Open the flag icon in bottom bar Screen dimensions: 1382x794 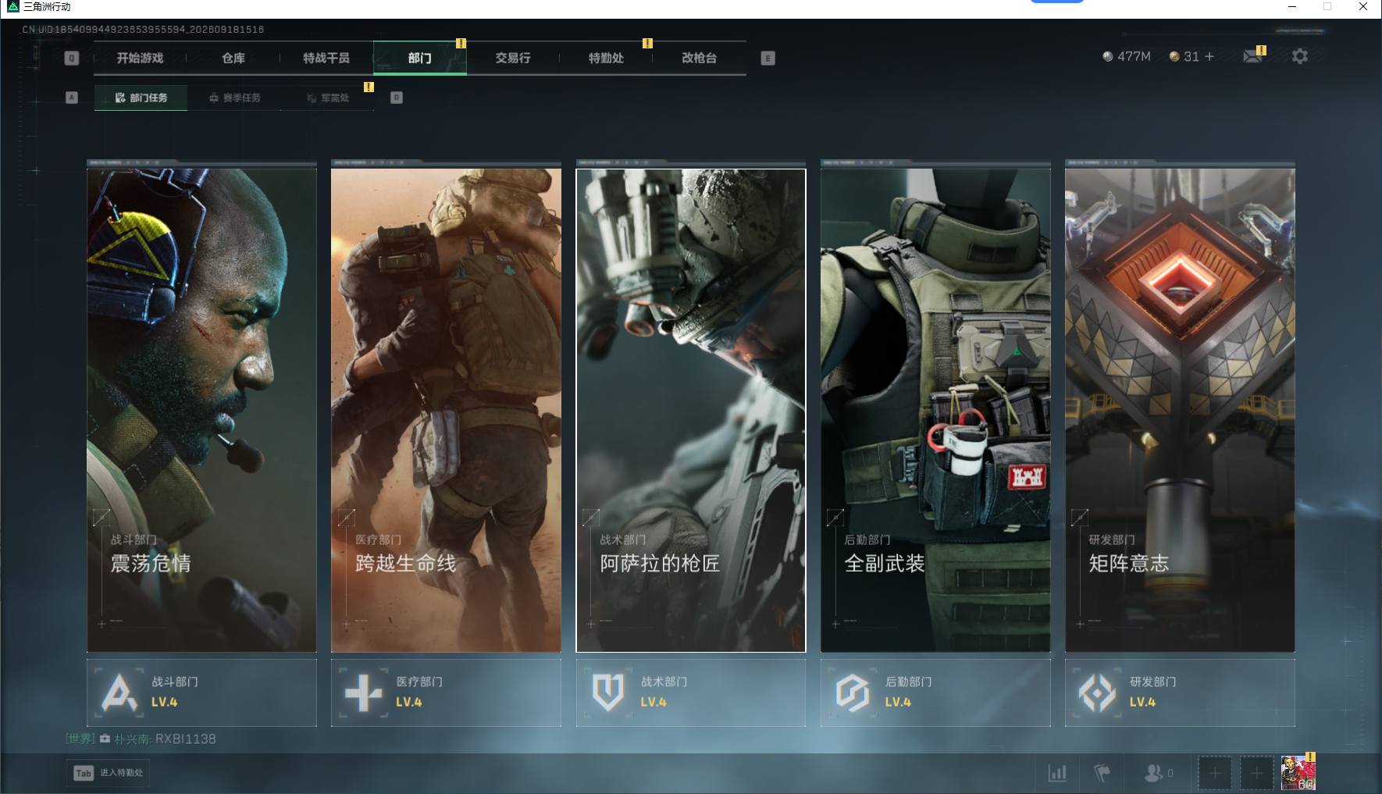point(1102,773)
